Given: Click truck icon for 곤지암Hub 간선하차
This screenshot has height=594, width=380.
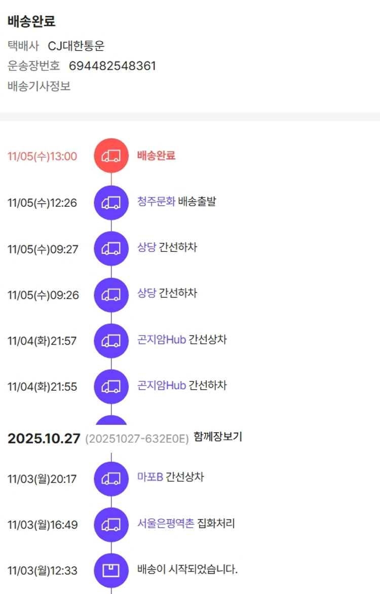Looking at the screenshot, I should click(111, 387).
